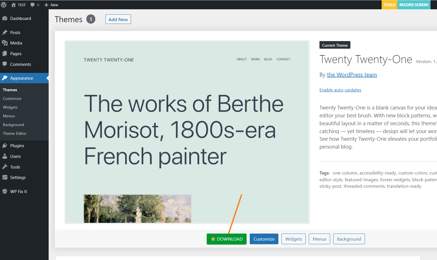The height and width of the screenshot is (260, 437).
Task: Click the Appearance paintbrush icon
Action: (5, 78)
